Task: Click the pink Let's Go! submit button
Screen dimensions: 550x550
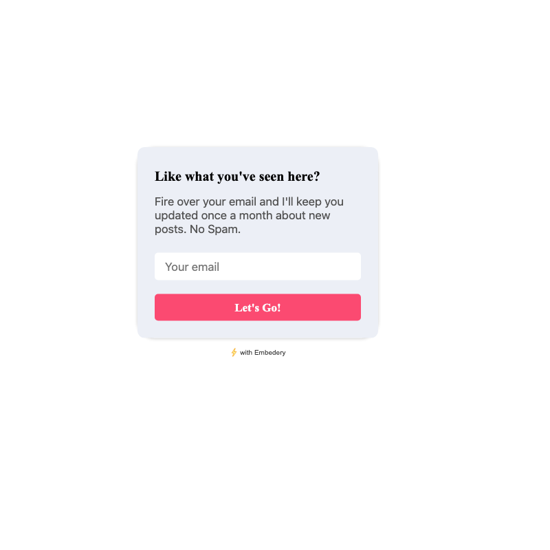Action: click(257, 307)
